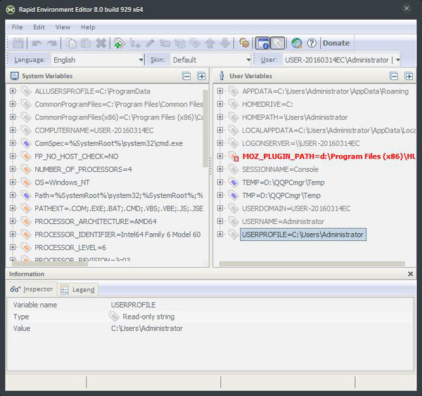Click the TEMP variable blue tag icon
The width and height of the screenshot is (422, 396).
tap(234, 183)
